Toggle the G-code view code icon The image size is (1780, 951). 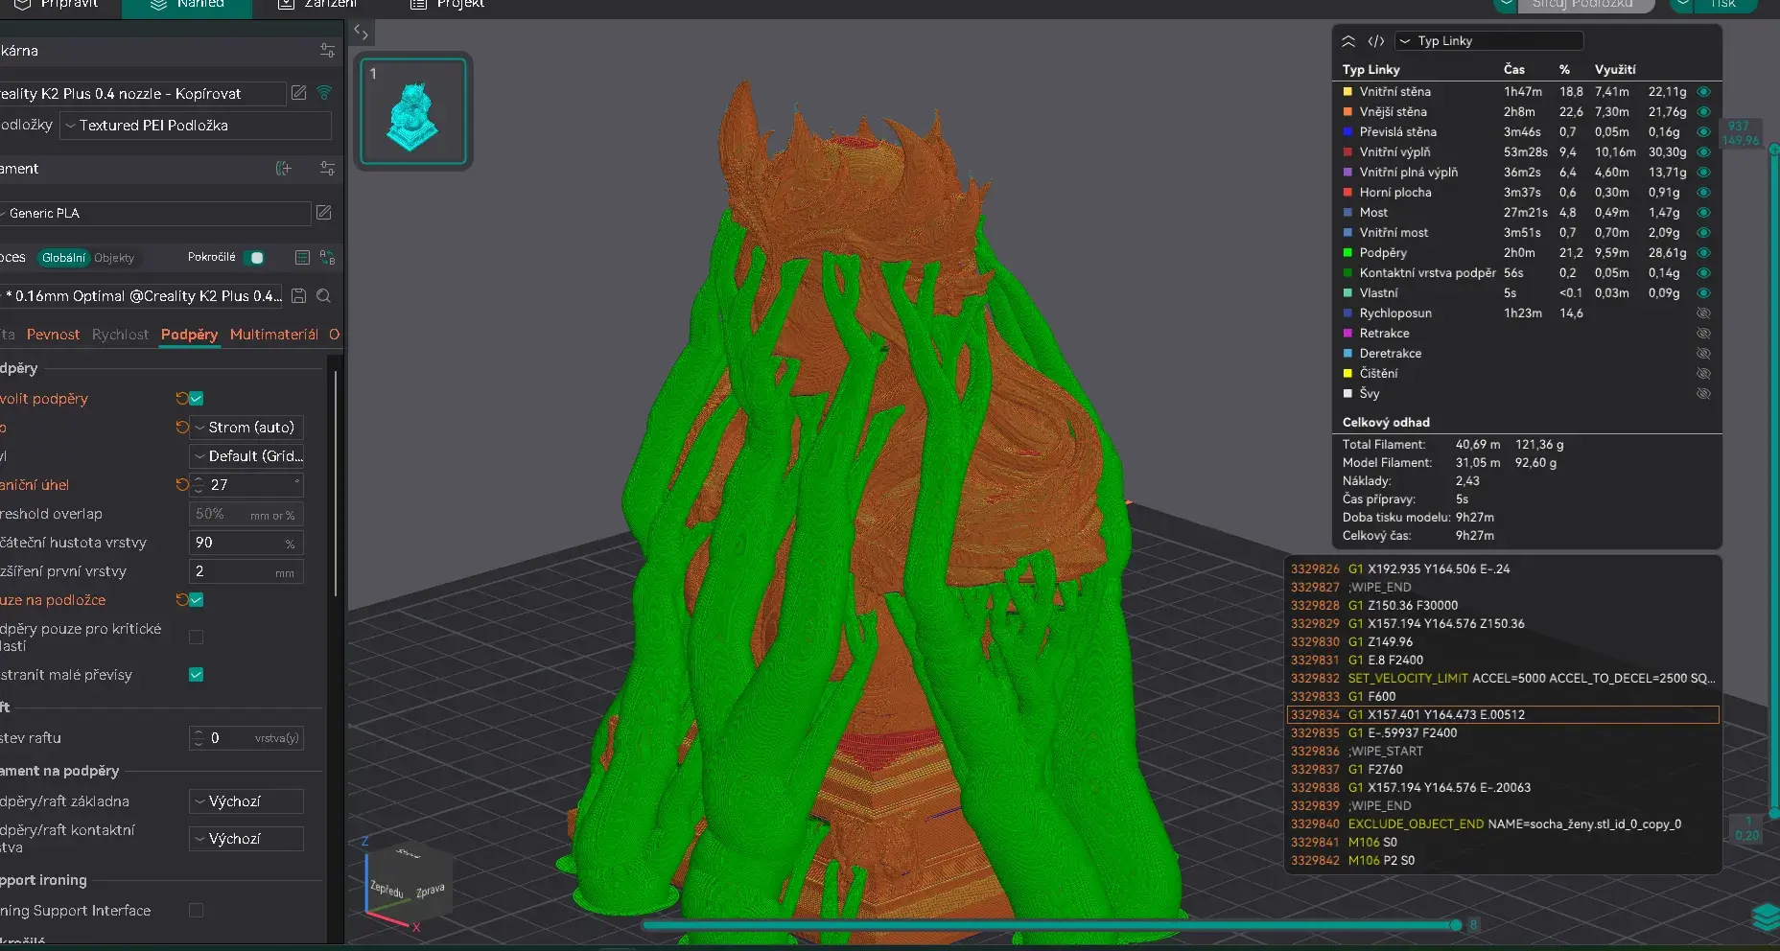click(x=1376, y=41)
